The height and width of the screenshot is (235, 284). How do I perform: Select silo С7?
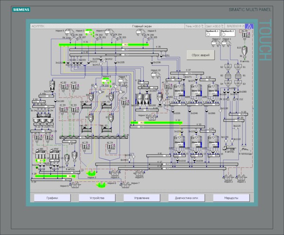pyautogui.click(x=140, y=99)
